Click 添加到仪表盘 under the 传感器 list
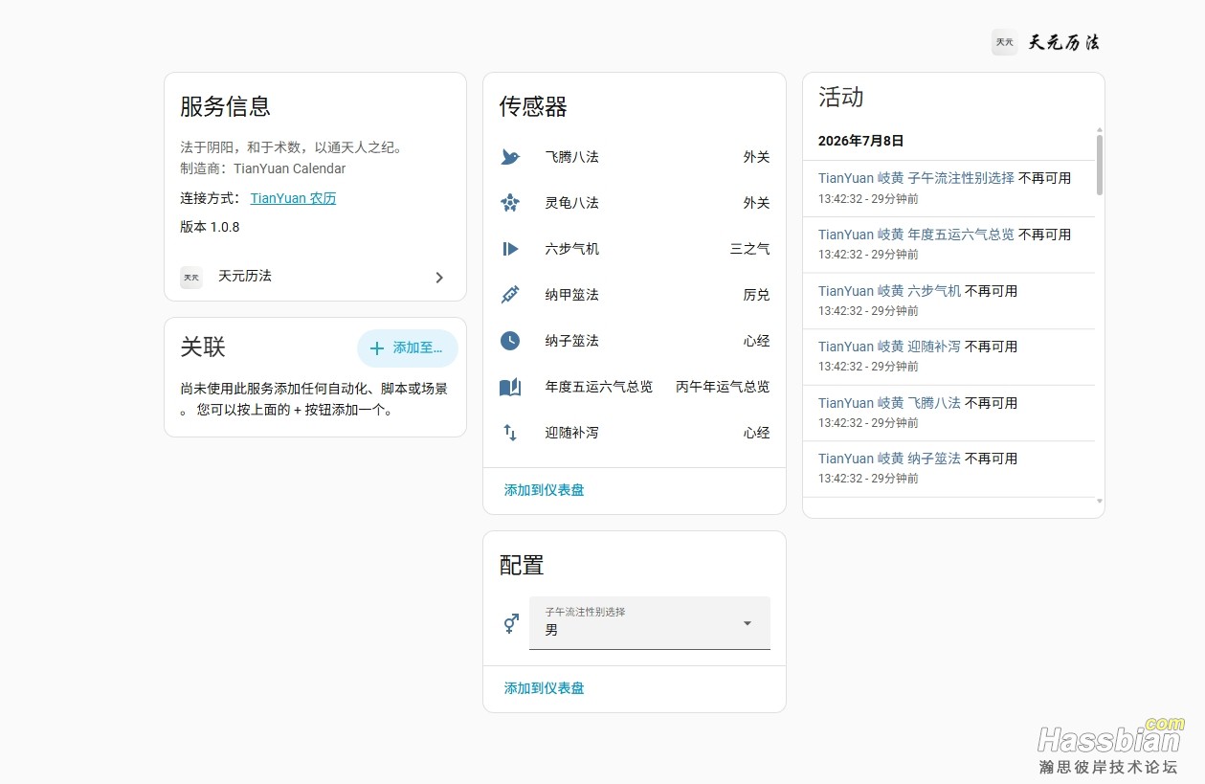This screenshot has height=784, width=1205. [x=544, y=490]
